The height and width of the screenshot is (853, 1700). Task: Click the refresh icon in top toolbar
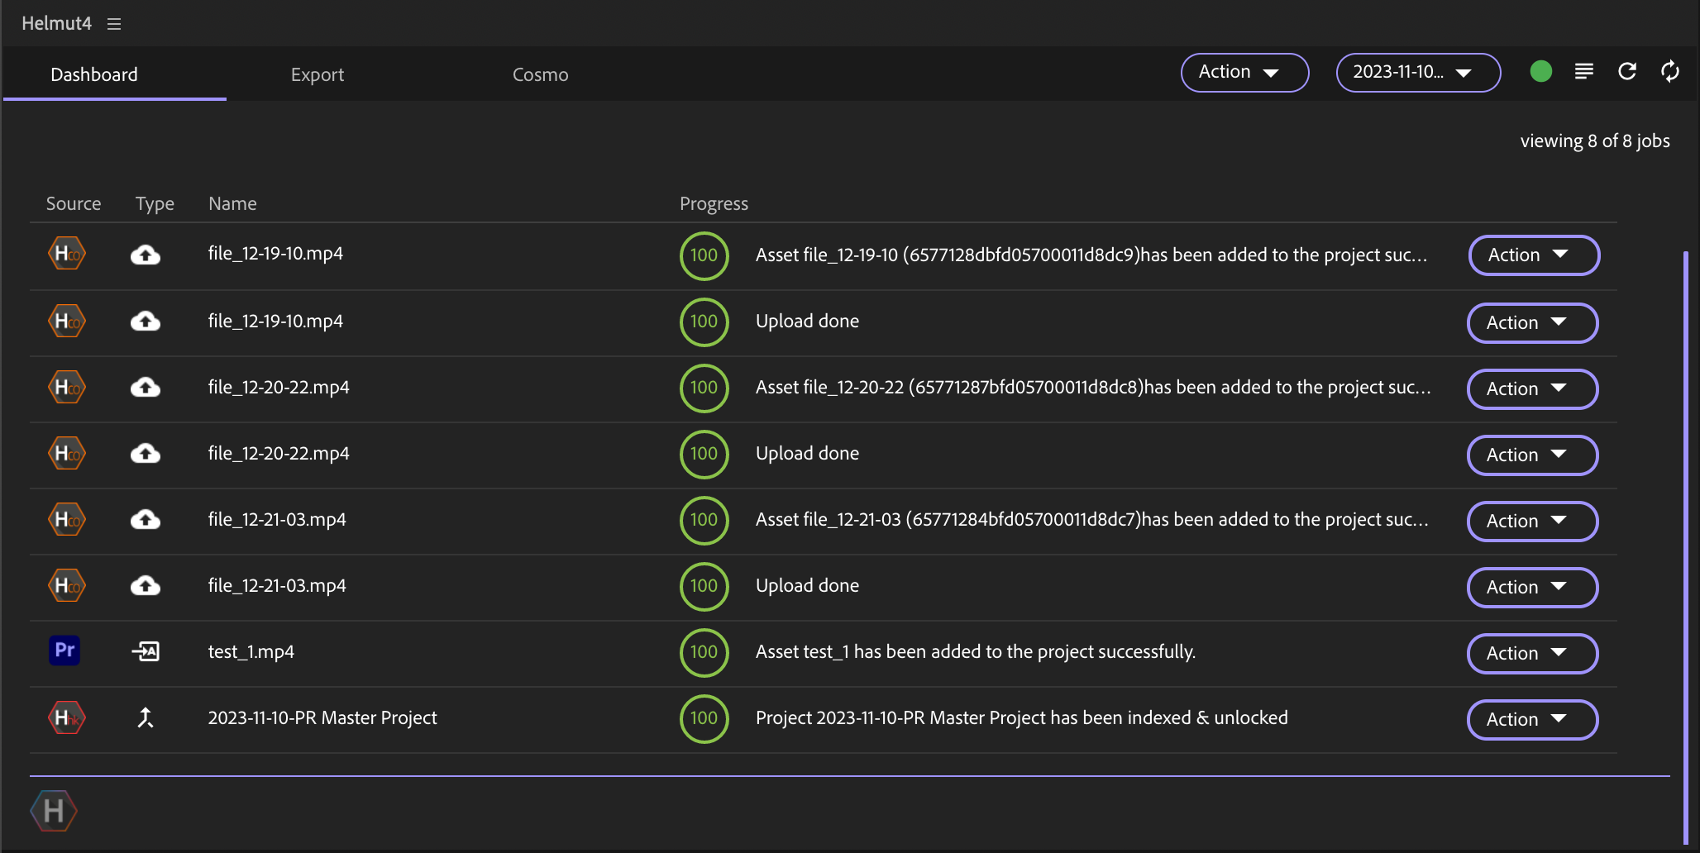(x=1626, y=72)
